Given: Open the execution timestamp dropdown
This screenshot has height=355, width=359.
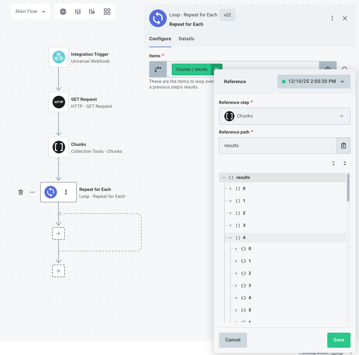Looking at the screenshot, I should [314, 82].
